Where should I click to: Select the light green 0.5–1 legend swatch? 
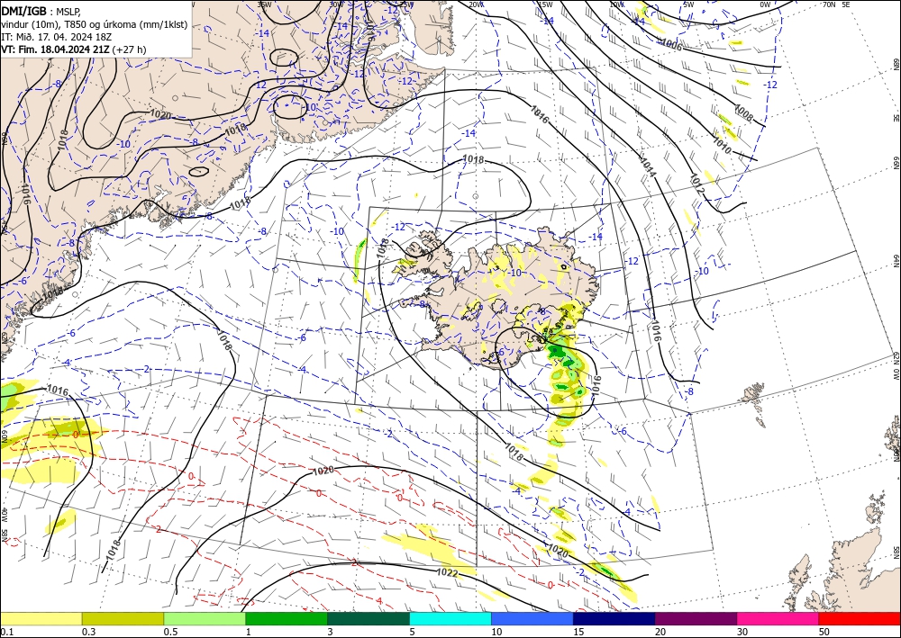205,618
